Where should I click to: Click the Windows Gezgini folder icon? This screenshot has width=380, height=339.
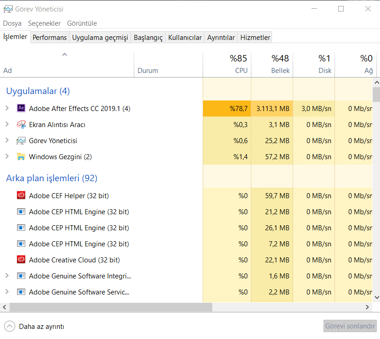(21, 156)
